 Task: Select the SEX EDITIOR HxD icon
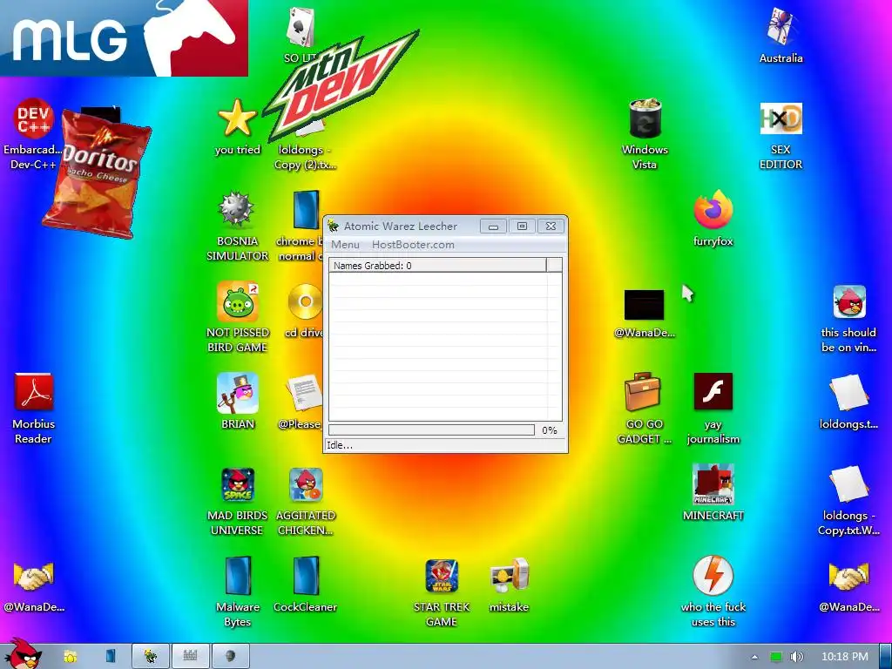click(x=780, y=134)
